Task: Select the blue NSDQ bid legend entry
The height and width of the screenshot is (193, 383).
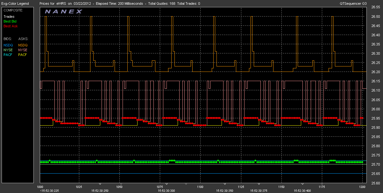Action: 8,45
